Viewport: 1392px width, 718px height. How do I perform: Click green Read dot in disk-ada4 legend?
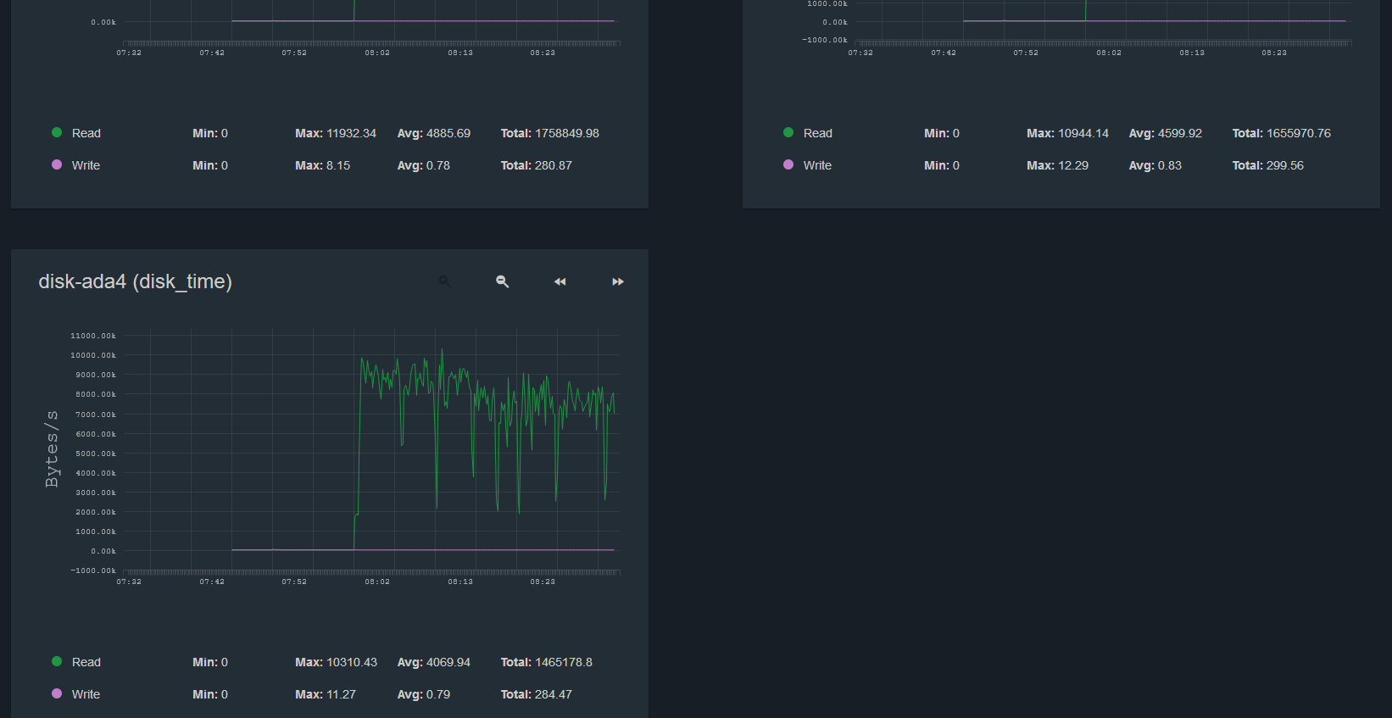(57, 661)
